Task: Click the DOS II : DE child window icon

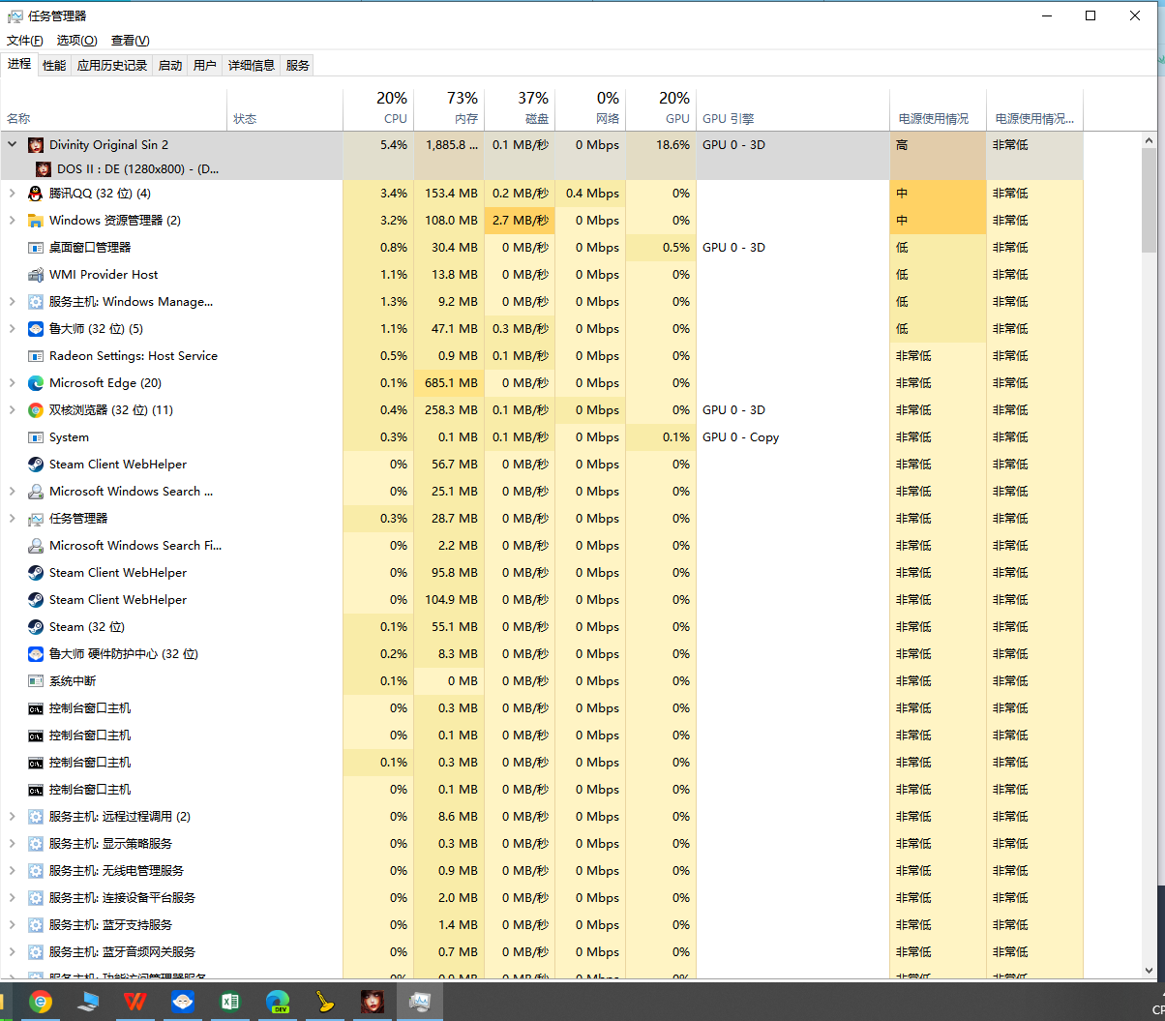Action: 44,168
